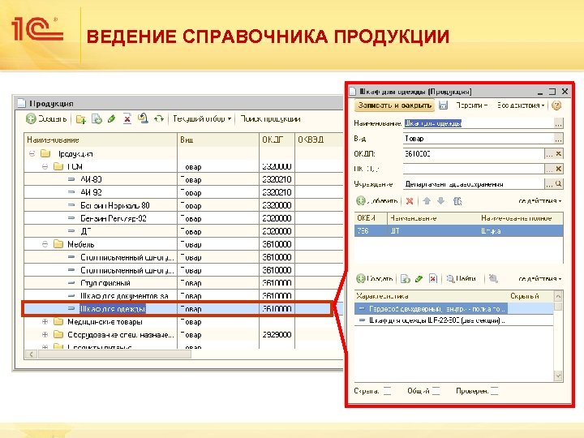The height and width of the screenshot is (438, 584).
Task: Click the copy item icon in Продукция toolbar
Action: (x=97, y=119)
